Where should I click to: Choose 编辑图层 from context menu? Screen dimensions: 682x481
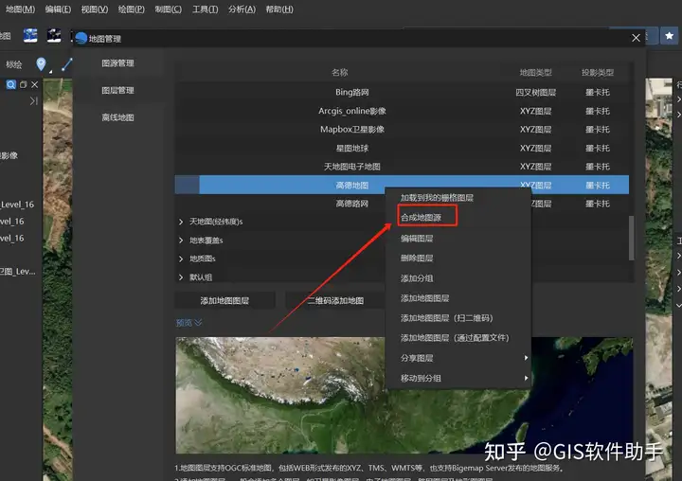click(x=458, y=239)
